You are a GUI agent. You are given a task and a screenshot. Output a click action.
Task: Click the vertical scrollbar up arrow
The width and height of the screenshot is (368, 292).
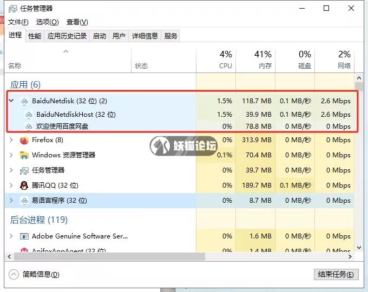pos(359,78)
